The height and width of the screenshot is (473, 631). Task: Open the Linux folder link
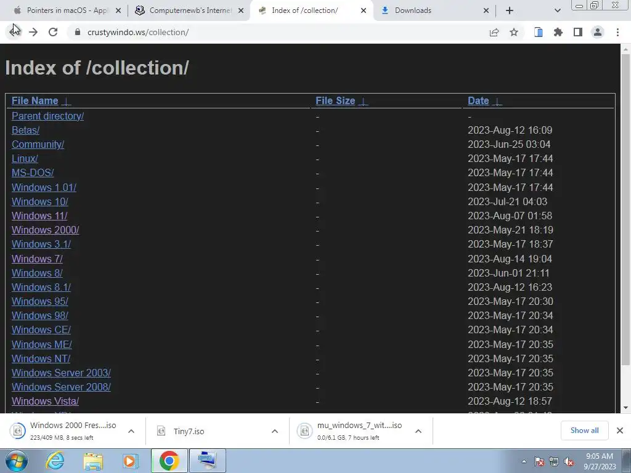[x=25, y=158]
